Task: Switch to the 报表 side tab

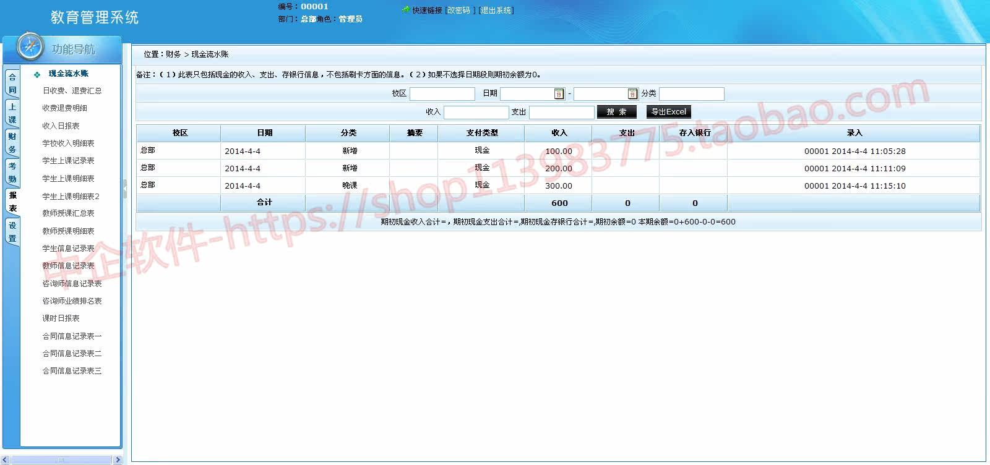Action: 12,202
